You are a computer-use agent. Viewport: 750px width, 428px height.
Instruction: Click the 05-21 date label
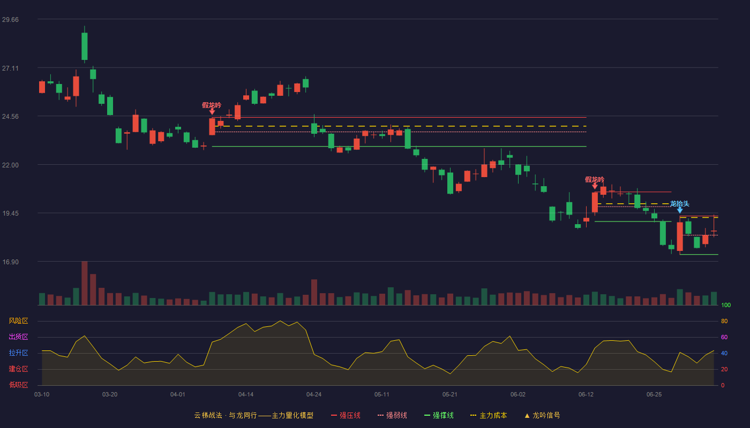click(x=450, y=394)
